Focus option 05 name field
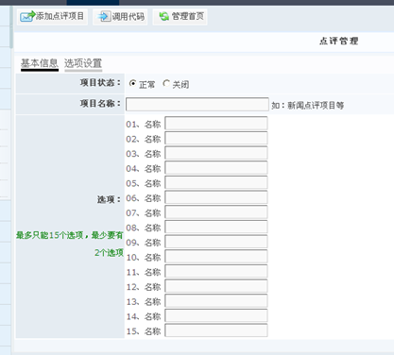The height and width of the screenshot is (355, 394). coord(216,182)
